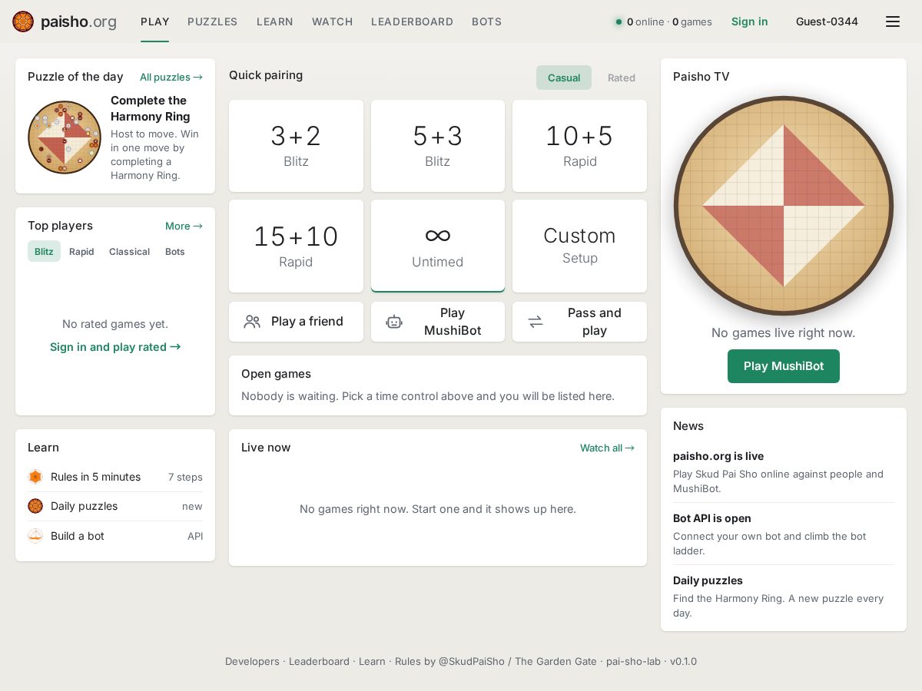Click the people icon on Play a friend

[252, 322]
